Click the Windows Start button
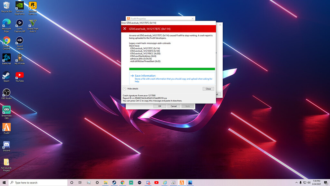This screenshot has height=186, width=330. (4, 182)
